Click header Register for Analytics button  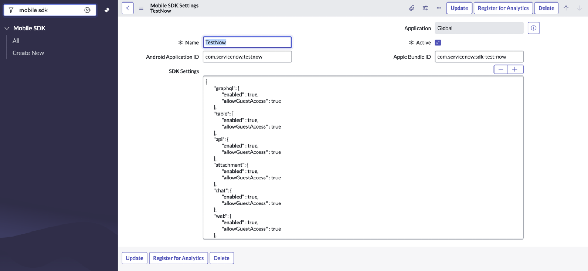503,8
